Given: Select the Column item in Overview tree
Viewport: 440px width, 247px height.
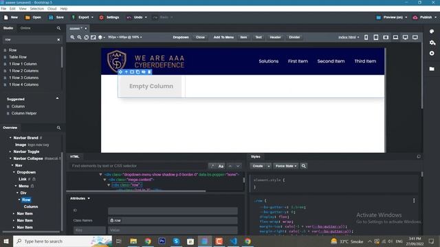Looking at the screenshot, I should 31,207.
